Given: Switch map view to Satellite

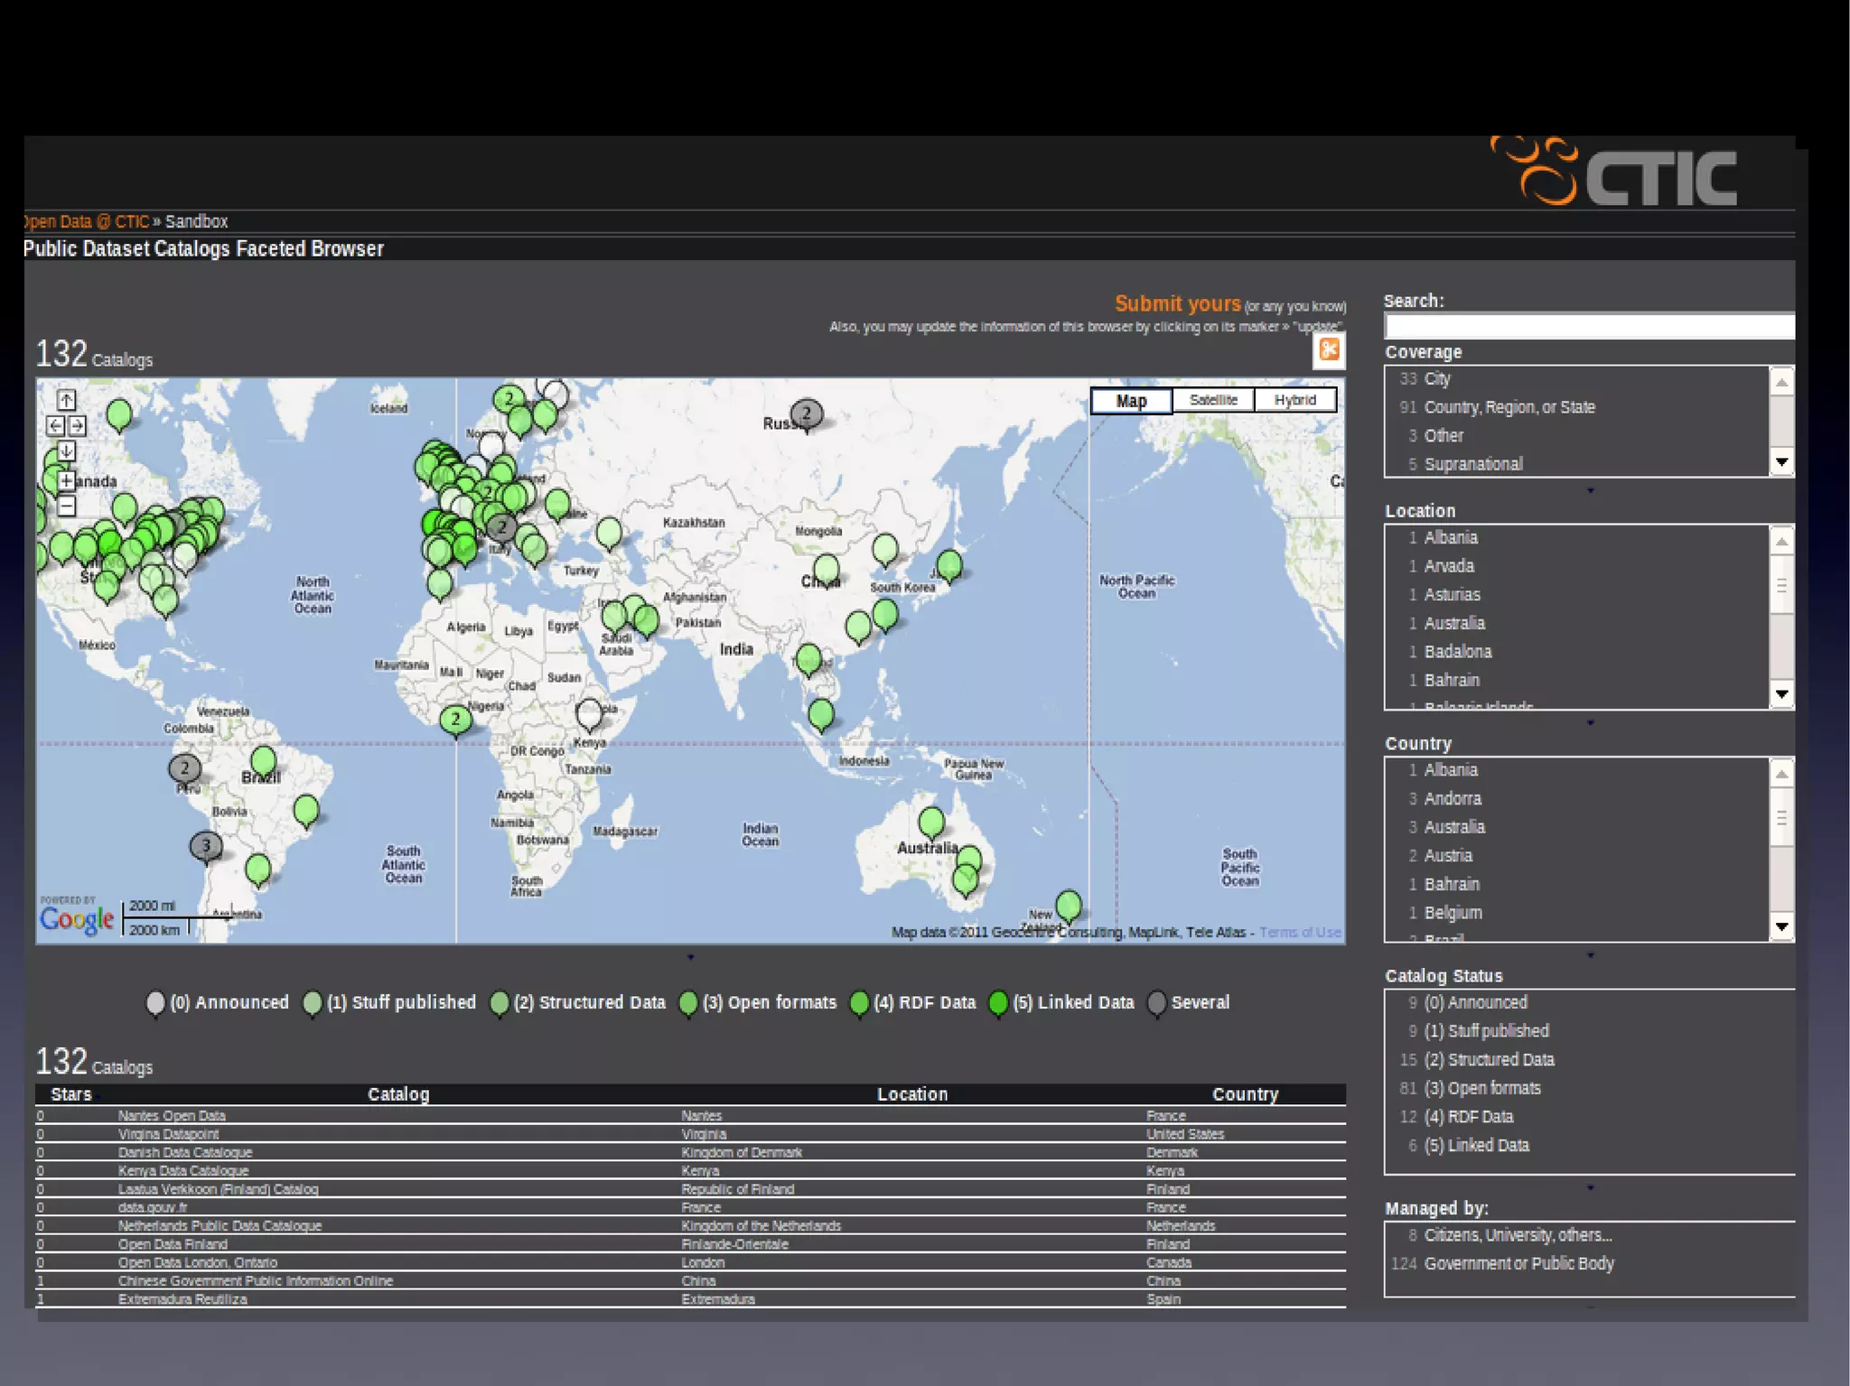Looking at the screenshot, I should point(1213,400).
